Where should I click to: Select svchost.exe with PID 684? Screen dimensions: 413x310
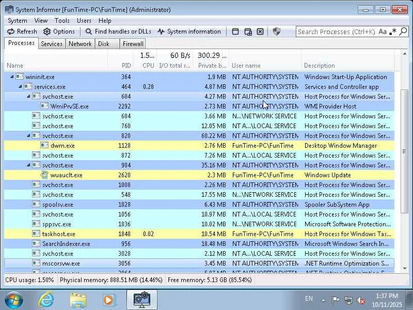tap(199, 116)
